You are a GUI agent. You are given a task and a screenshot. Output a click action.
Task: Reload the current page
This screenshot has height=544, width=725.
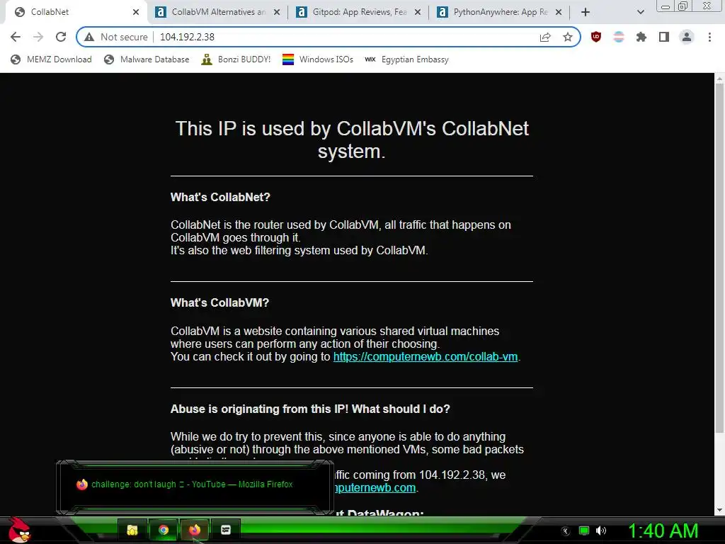click(x=61, y=37)
